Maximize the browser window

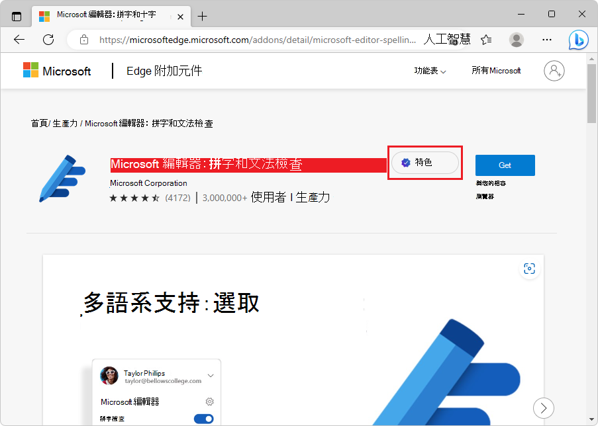[x=552, y=15]
